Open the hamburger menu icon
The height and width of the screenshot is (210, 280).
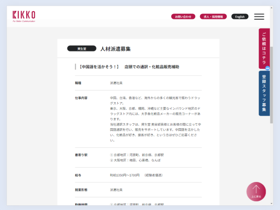pyautogui.click(x=259, y=17)
